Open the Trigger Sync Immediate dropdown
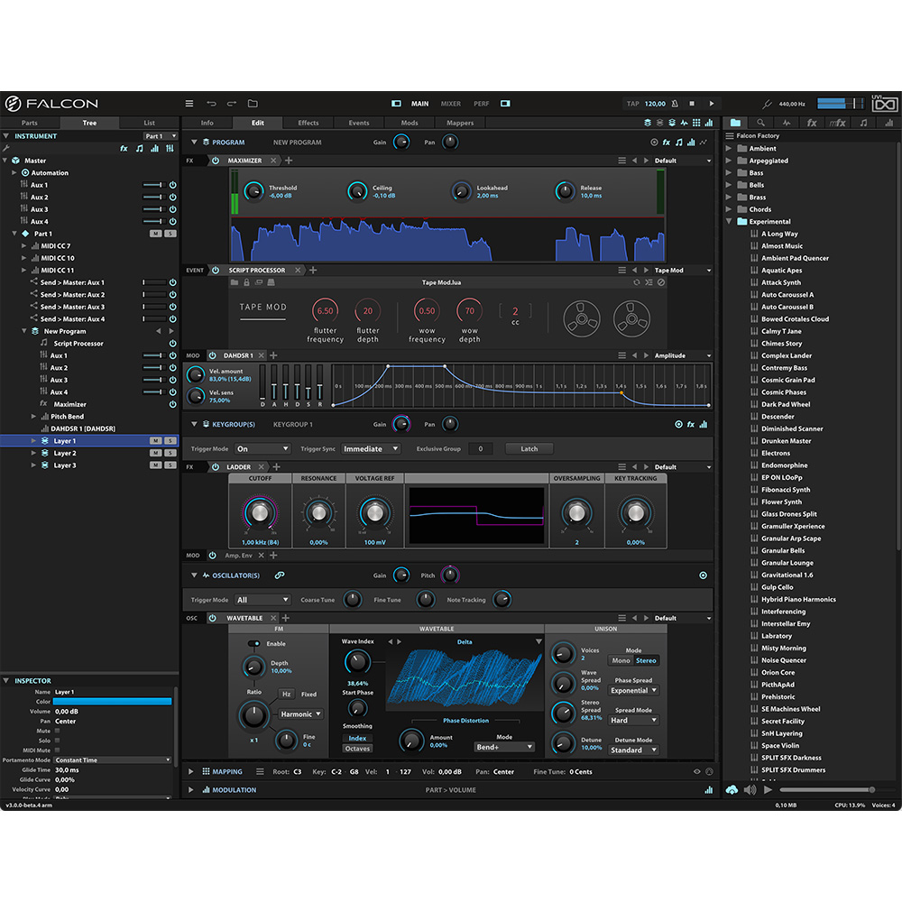Viewport: 902px width, 902px height. 370,448
